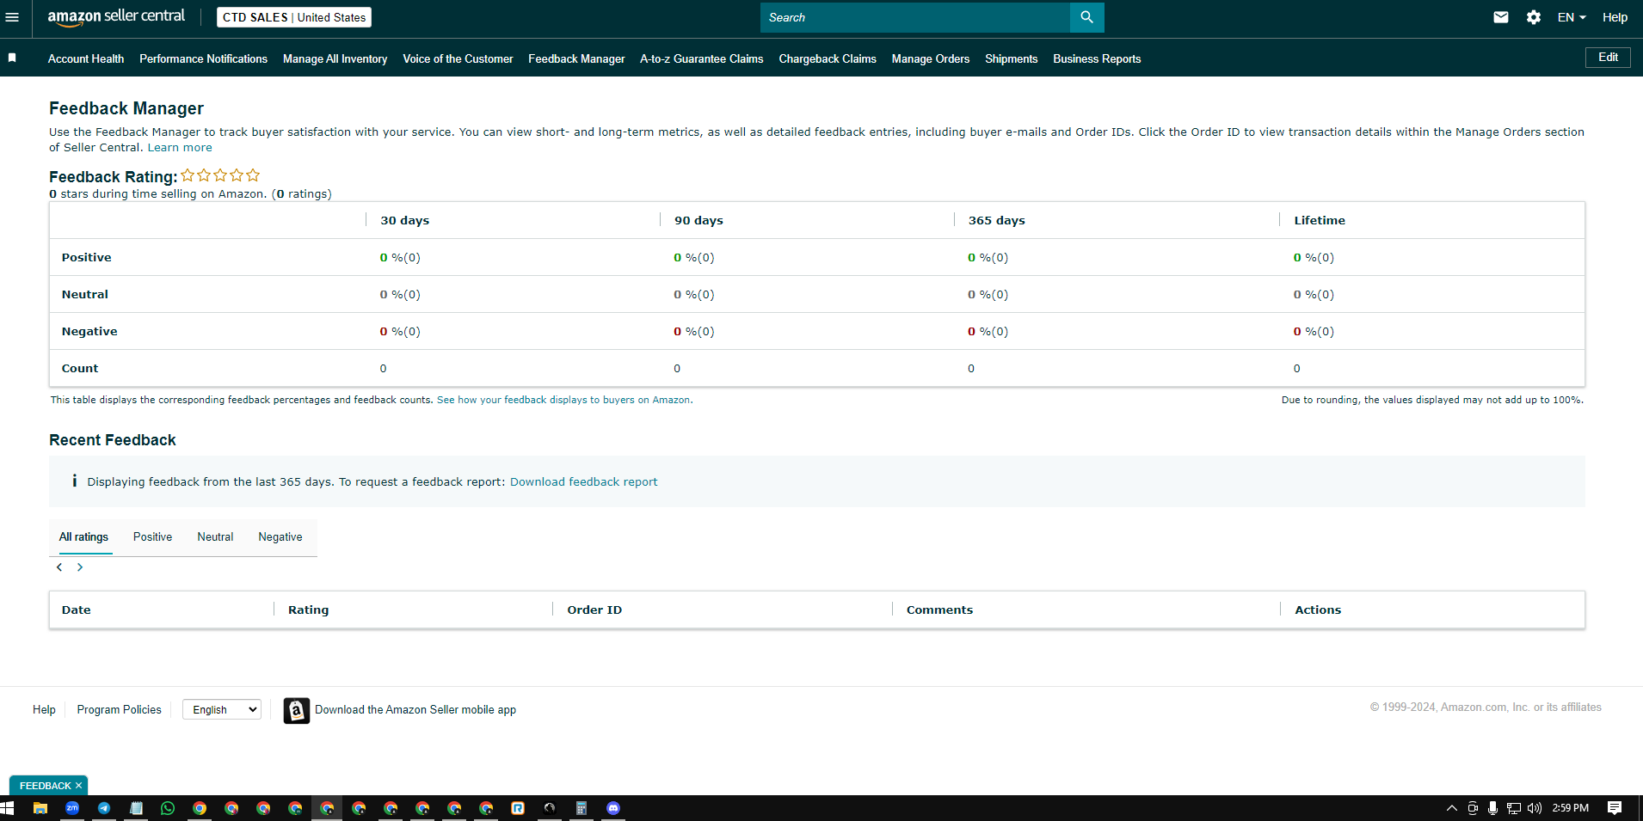Go to the previous feedback page arrow
This screenshot has height=821, width=1643.
(x=59, y=567)
